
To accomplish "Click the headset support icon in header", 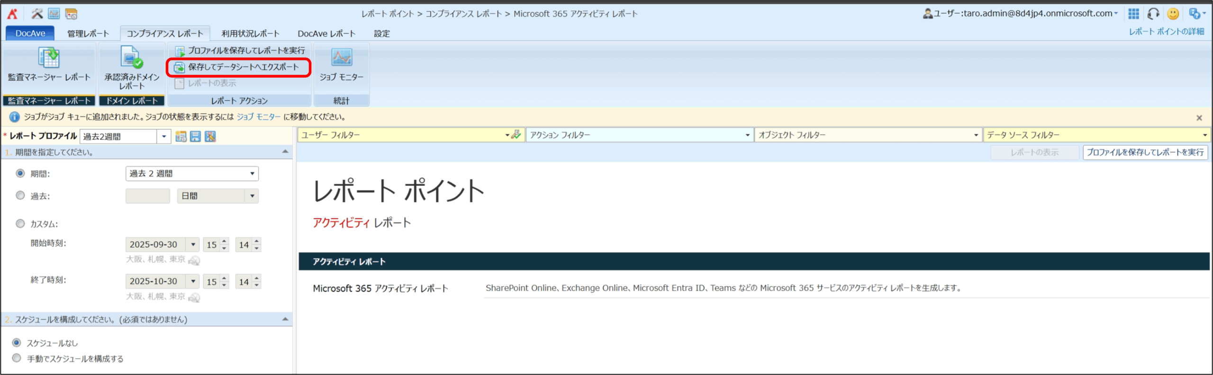I will (x=1153, y=14).
